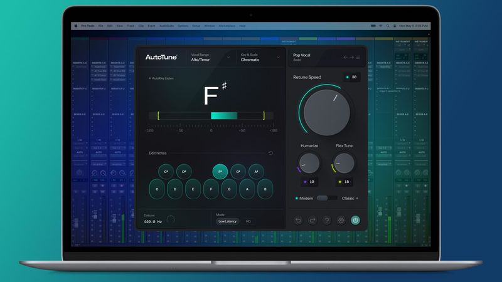
Task: Toggle the F# note key
Action: [x=220, y=172]
